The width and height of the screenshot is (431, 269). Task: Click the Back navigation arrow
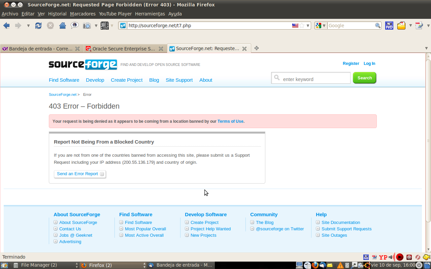[6, 26]
